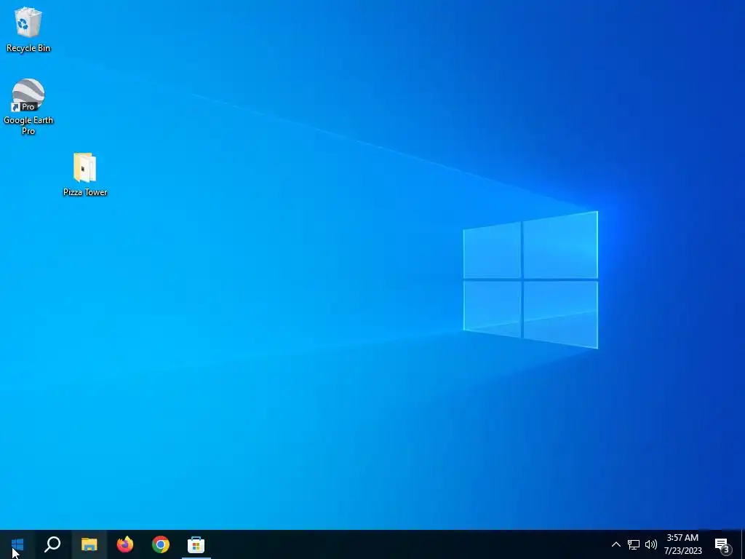This screenshot has width=745, height=559.
Task: Open Firefox from the taskbar
Action: (125, 544)
